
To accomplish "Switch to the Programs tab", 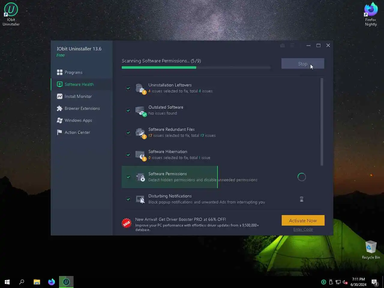I will [82, 72].
